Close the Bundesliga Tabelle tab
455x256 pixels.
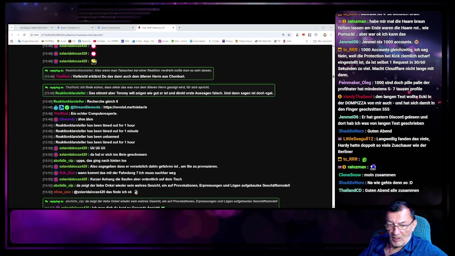click(52, 27)
